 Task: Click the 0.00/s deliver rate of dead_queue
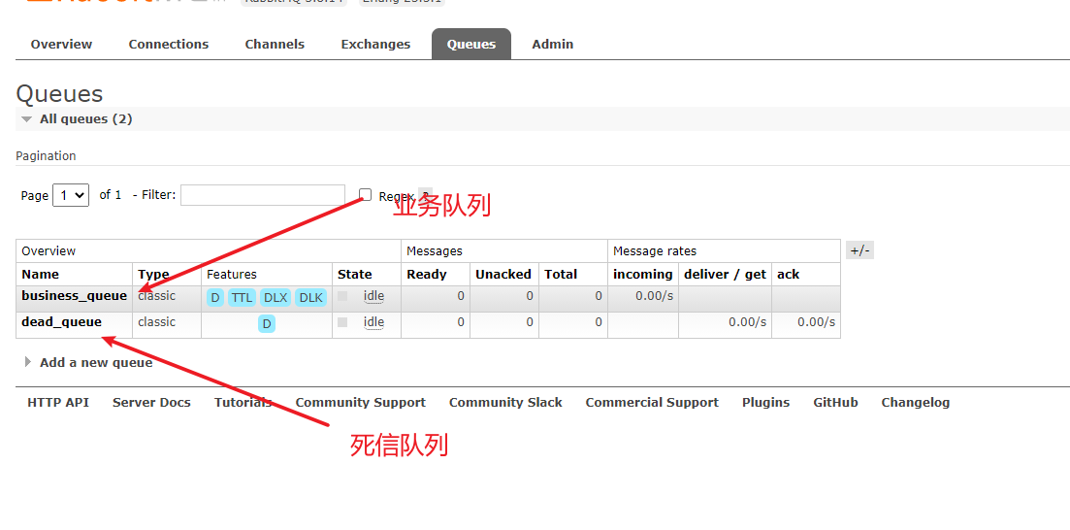click(x=747, y=321)
